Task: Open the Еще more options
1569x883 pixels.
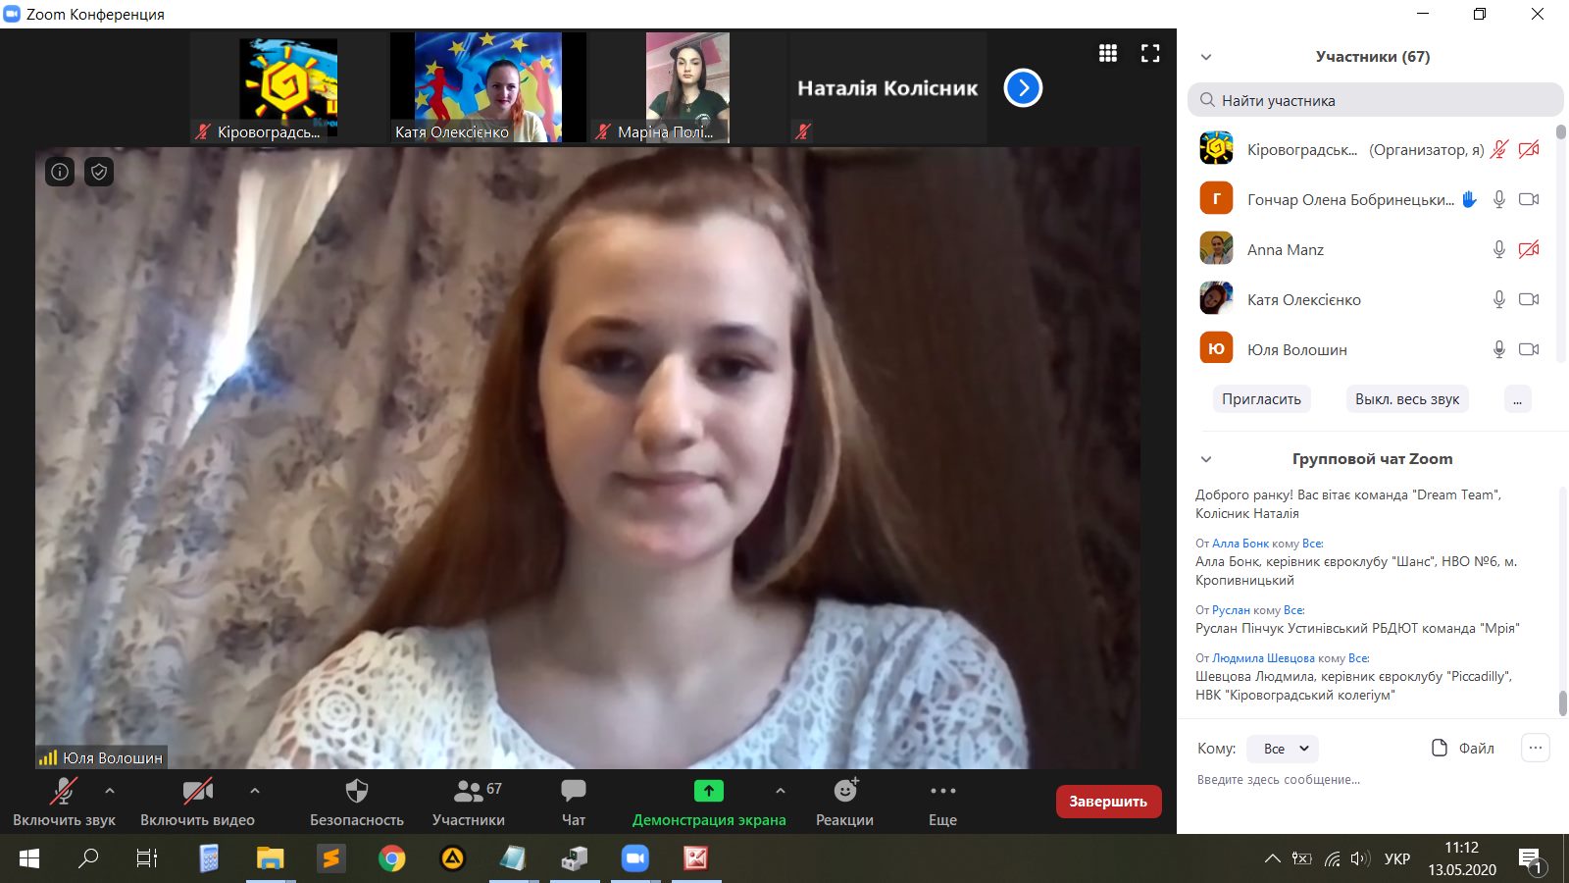Action: pos(942,802)
